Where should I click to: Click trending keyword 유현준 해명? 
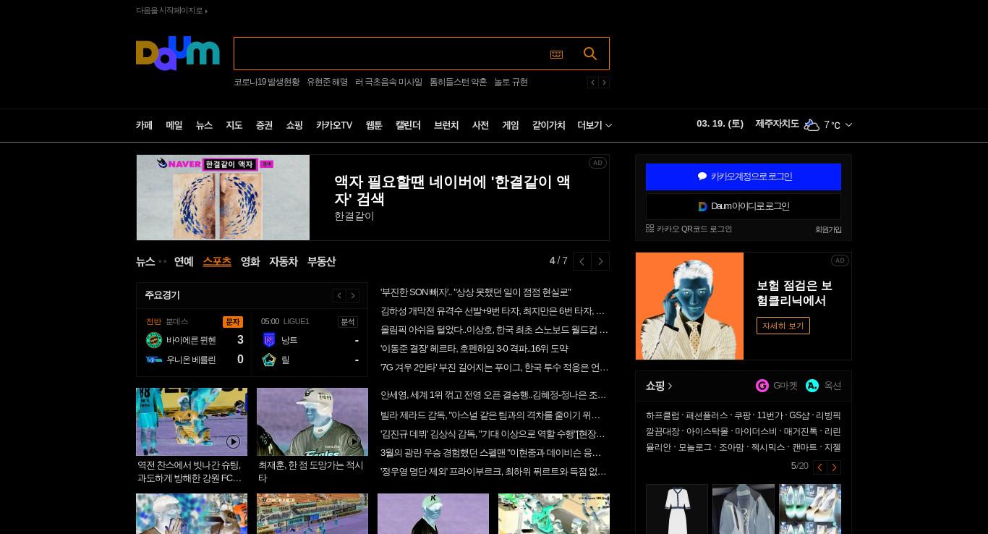[x=327, y=82]
